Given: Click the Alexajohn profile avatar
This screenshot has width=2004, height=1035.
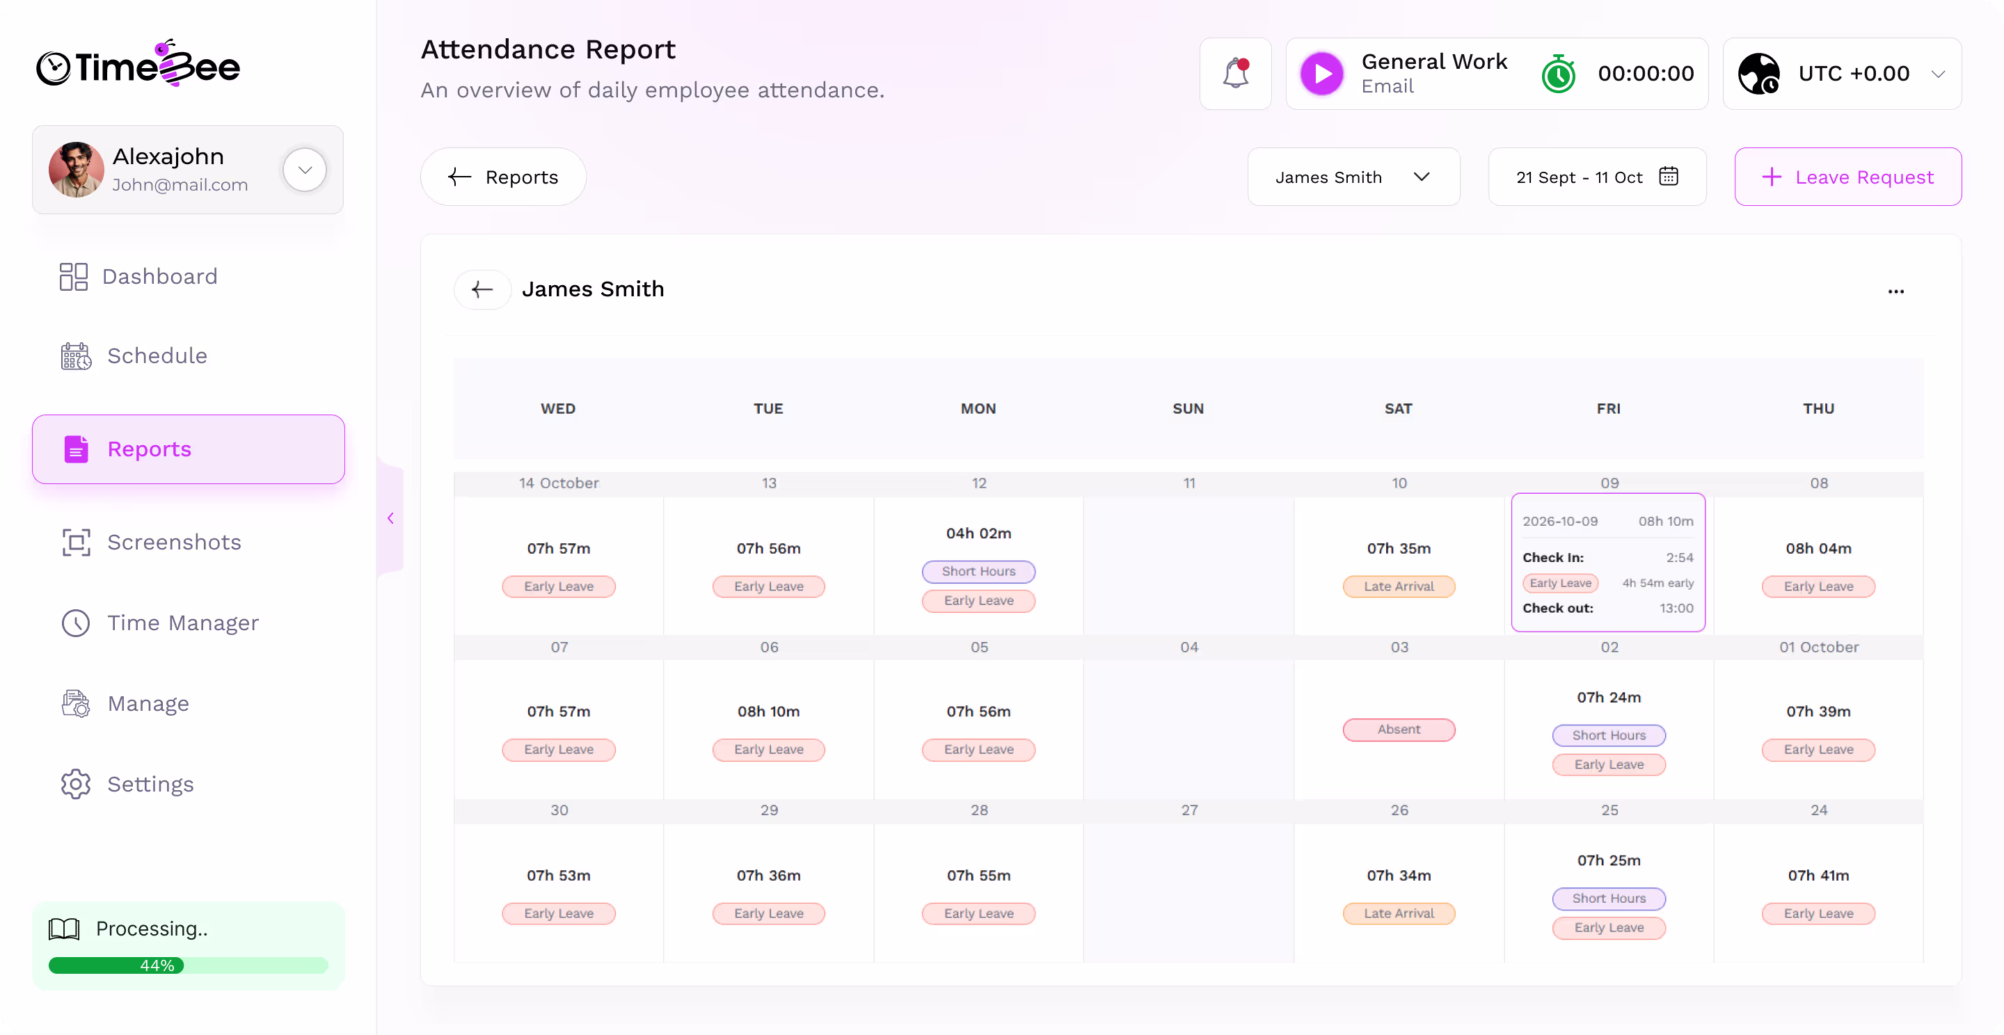Looking at the screenshot, I should click(x=77, y=170).
